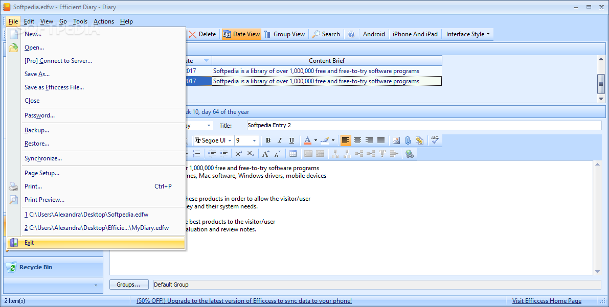Choose Print Preview... menu entry
The height and width of the screenshot is (307, 609).
coord(96,200)
